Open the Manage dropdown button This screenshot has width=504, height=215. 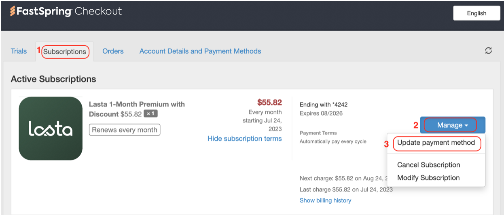tap(452, 125)
